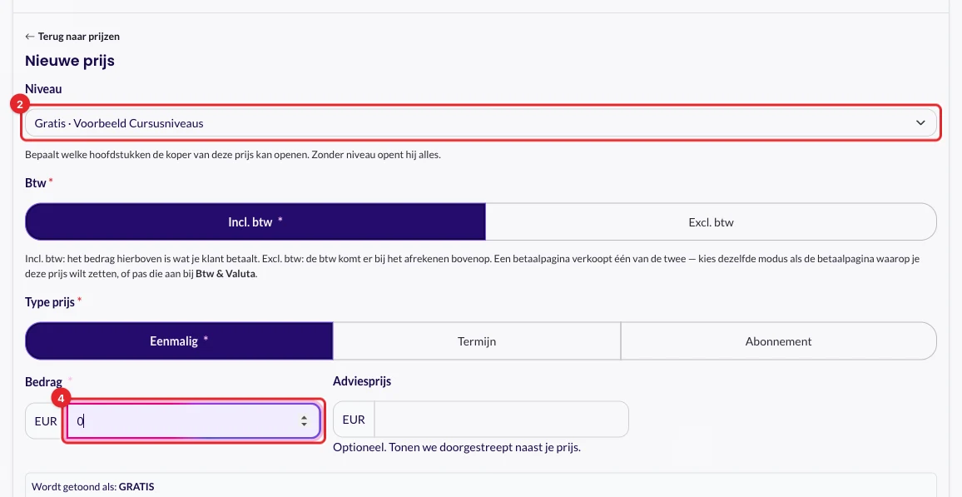Open the Btw & Valuta settings reference
The height and width of the screenshot is (497, 962).
(x=226, y=274)
